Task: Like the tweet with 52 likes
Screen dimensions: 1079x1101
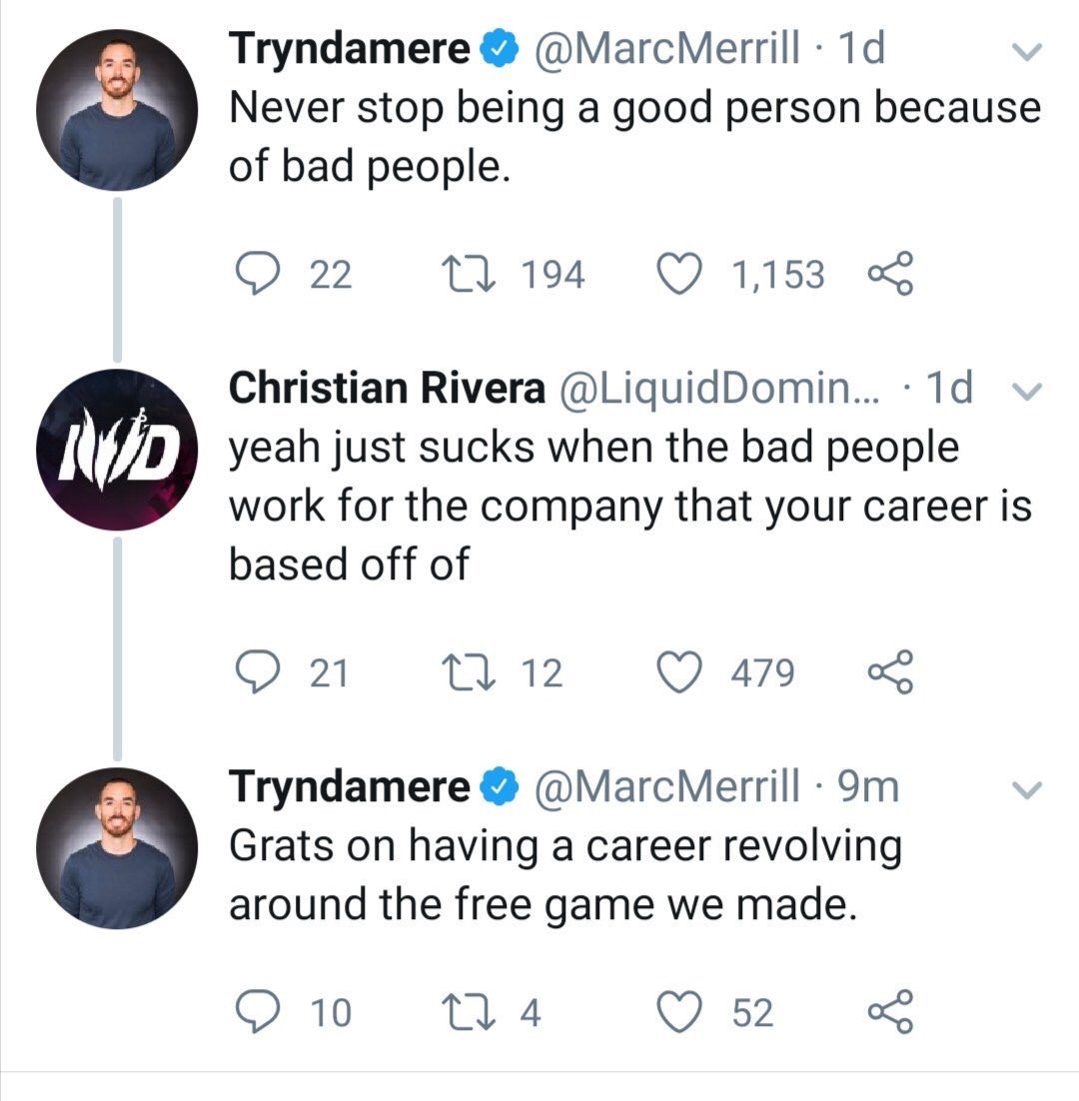Action: [x=678, y=1012]
